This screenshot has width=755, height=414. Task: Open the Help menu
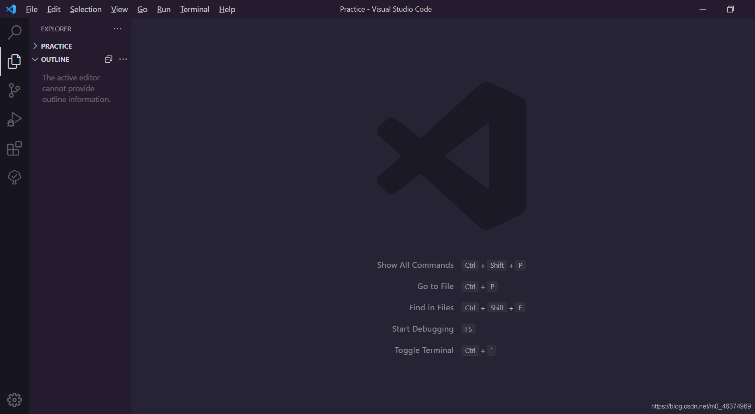point(227,9)
